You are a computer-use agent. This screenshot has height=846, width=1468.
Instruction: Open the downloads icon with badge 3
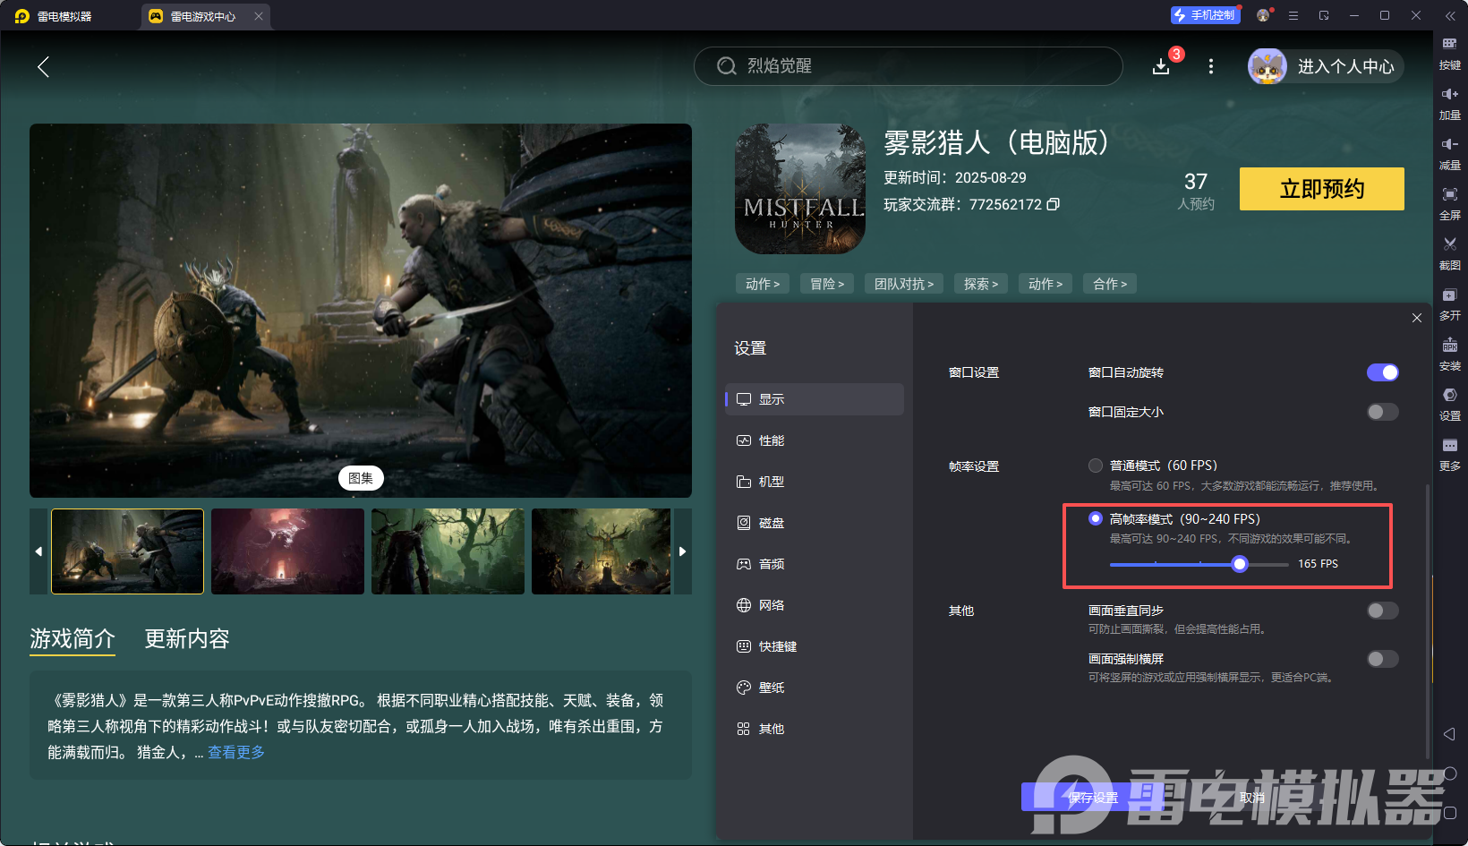[1161, 66]
